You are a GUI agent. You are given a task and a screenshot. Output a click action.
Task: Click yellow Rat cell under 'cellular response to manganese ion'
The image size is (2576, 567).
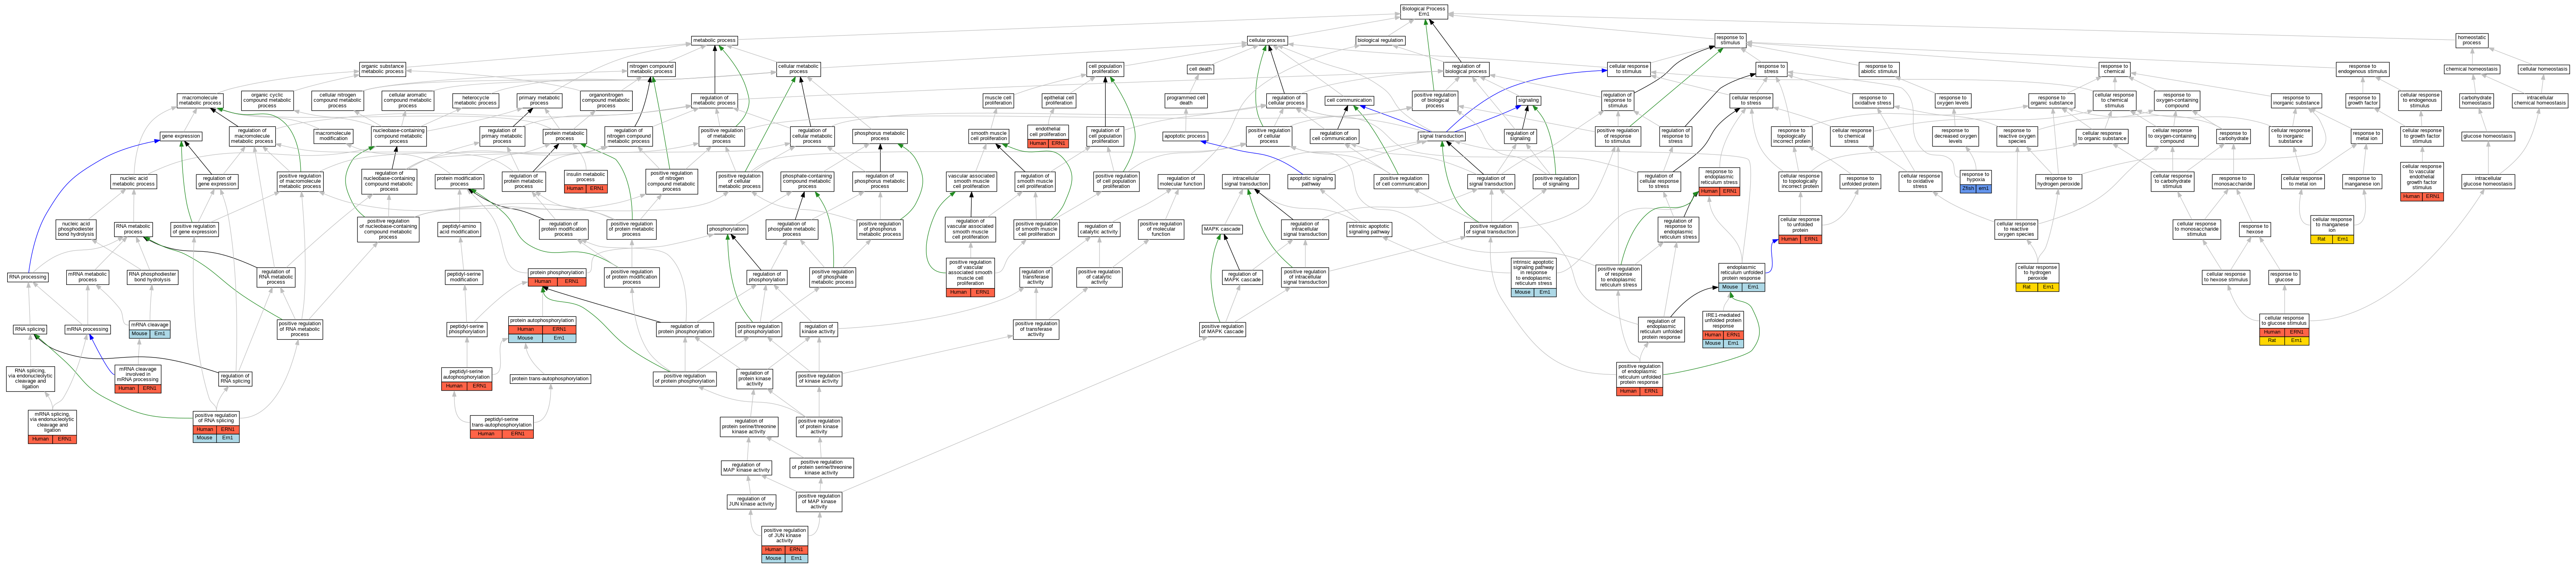(2321, 240)
